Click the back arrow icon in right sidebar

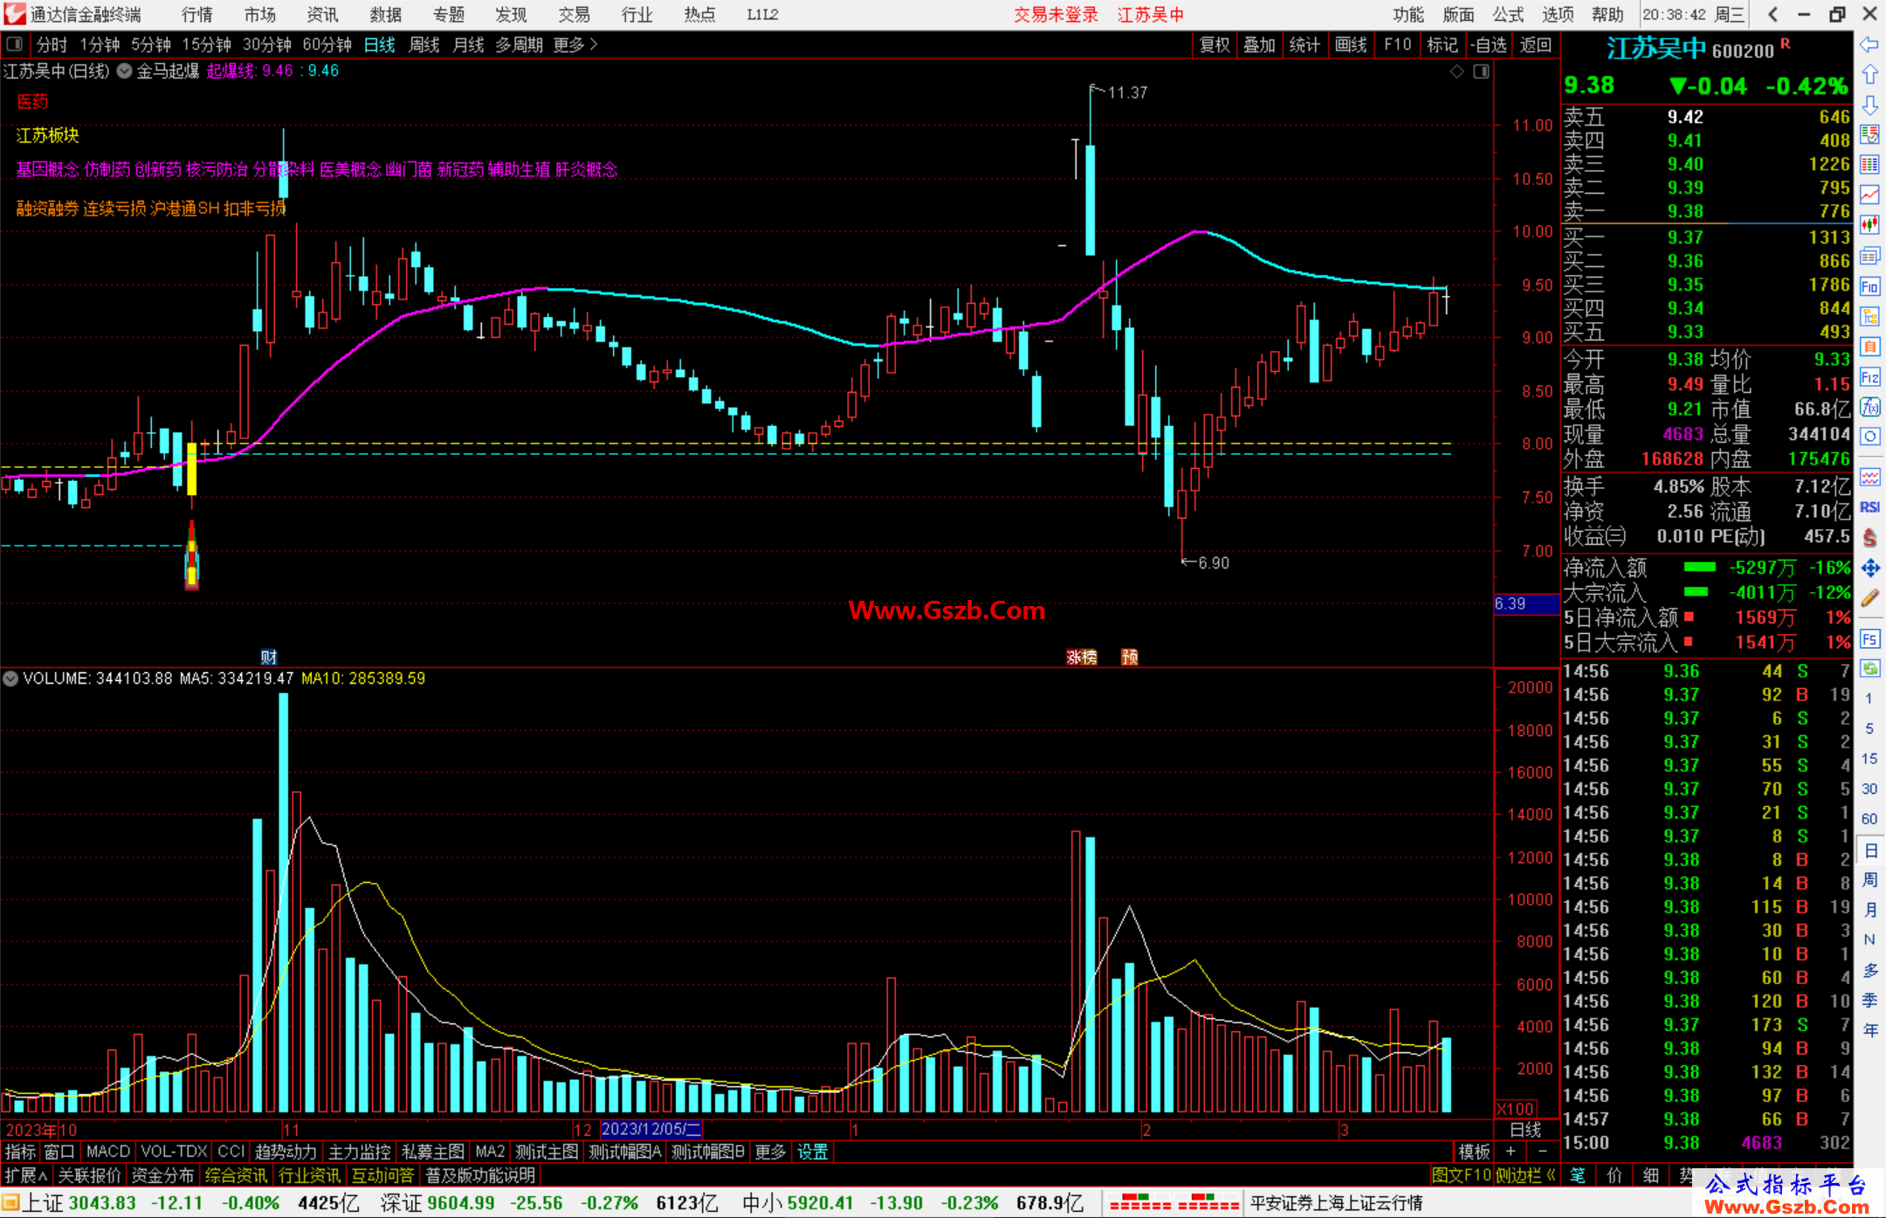(1869, 45)
